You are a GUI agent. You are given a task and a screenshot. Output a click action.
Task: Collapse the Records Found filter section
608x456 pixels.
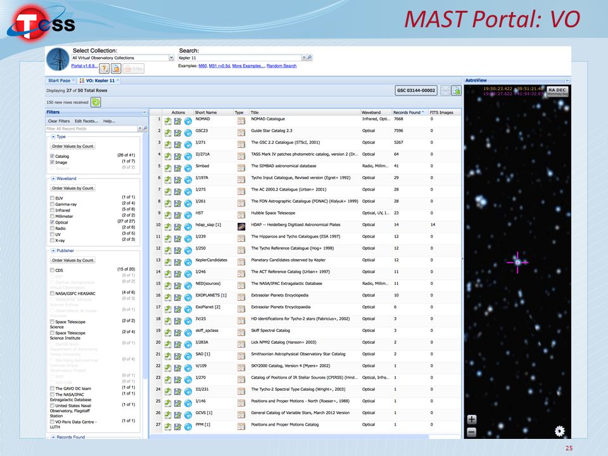[x=53, y=437]
